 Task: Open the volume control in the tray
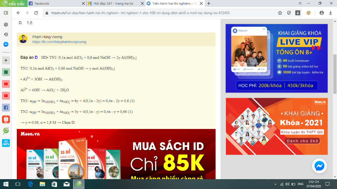coord(287,184)
